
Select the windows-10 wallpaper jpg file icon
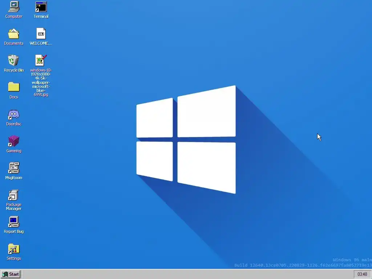click(41, 60)
